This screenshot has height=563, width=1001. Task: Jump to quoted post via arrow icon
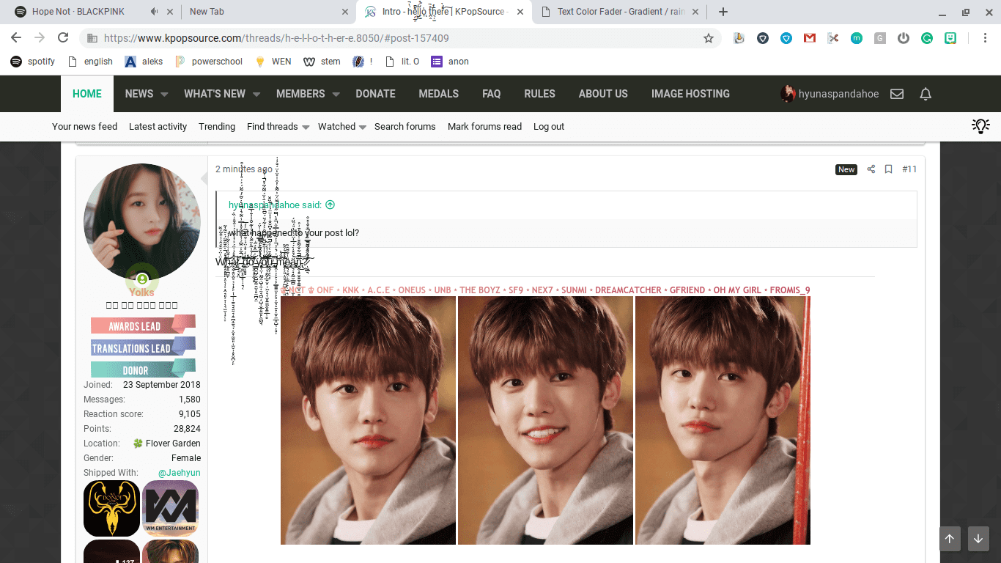point(330,205)
